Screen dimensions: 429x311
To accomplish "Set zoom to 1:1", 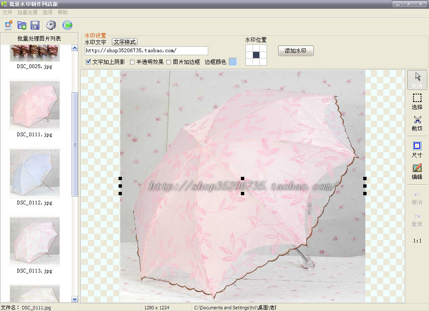I will click(417, 240).
